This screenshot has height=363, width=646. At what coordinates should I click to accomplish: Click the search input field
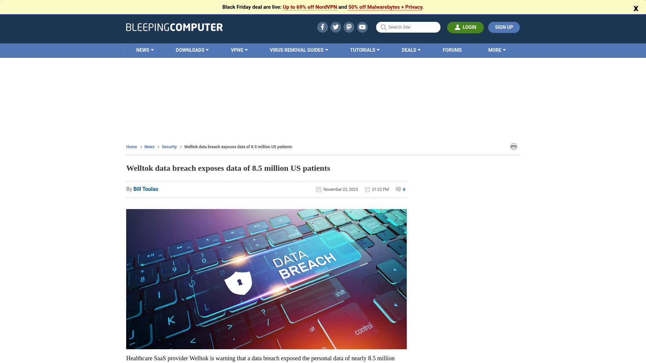(408, 27)
